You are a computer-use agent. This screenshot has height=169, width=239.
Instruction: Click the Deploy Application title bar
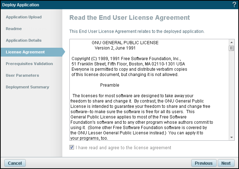point(106,5)
